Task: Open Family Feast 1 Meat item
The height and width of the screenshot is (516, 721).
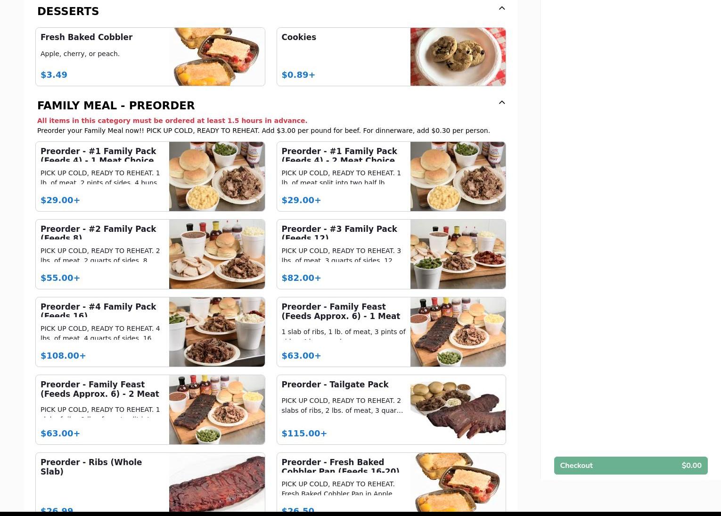Action: 391,332
